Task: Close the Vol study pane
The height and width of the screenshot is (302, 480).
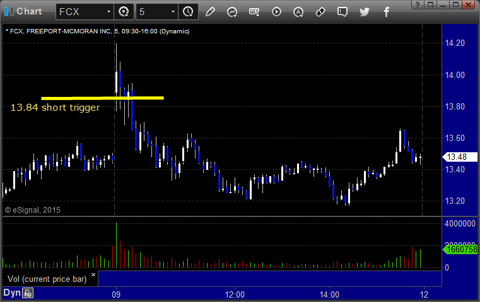Action: coord(93,274)
